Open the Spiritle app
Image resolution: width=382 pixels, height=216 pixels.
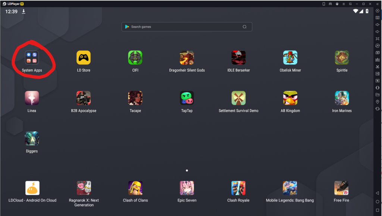[342, 58]
